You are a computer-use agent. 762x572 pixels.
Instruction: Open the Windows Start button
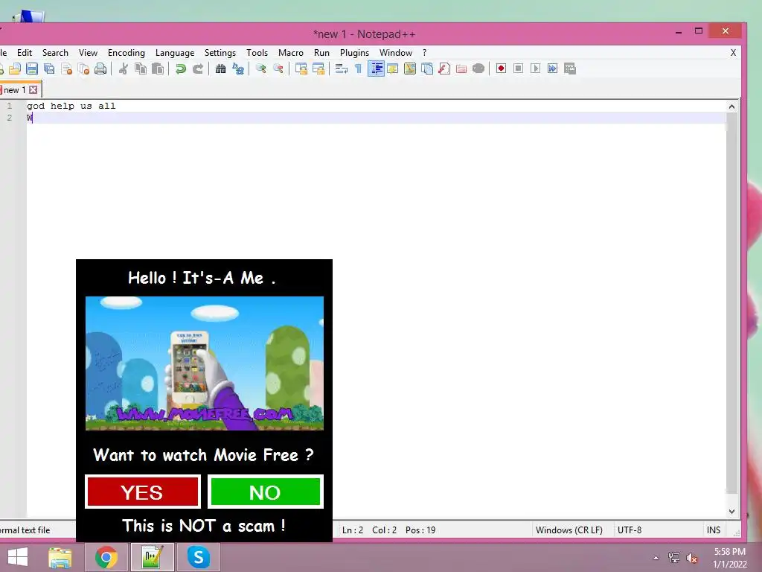coord(18,557)
